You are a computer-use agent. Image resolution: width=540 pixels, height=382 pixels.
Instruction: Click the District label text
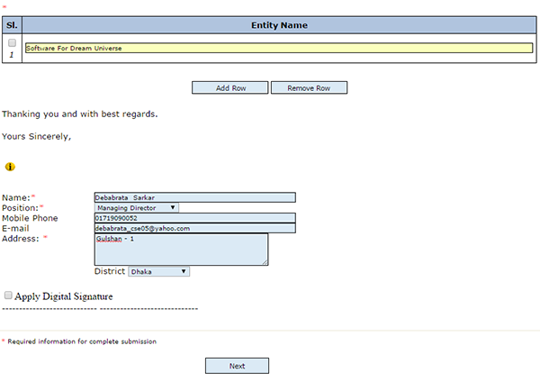tap(110, 271)
